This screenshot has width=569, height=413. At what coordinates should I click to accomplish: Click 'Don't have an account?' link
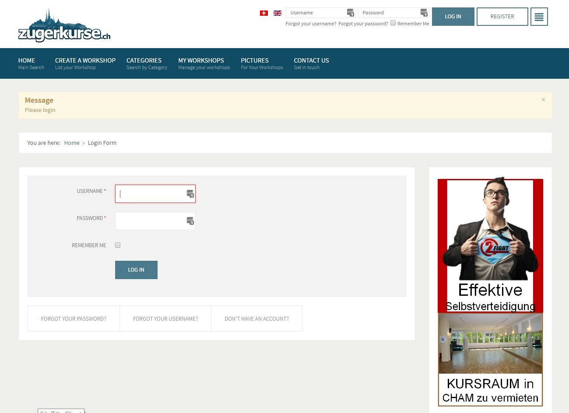coord(256,319)
